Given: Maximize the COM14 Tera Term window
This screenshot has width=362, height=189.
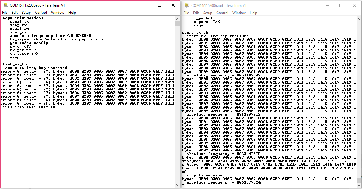Looking at the screenshot, I should pyautogui.click(x=341, y=5).
